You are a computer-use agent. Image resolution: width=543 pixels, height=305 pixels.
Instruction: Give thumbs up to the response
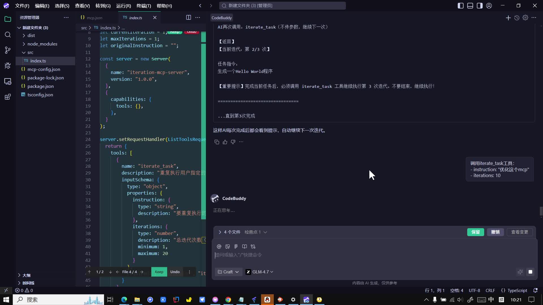click(225, 142)
